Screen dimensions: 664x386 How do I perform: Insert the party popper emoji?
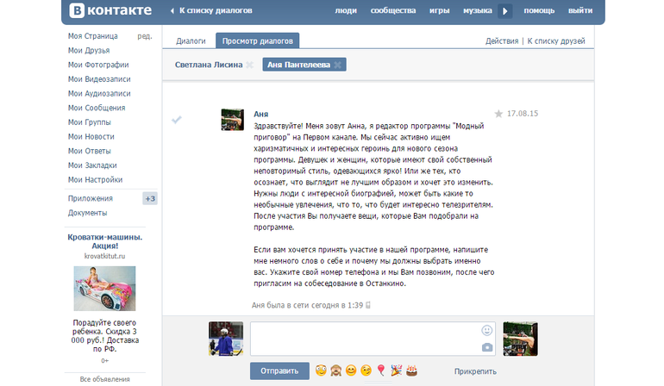click(396, 370)
